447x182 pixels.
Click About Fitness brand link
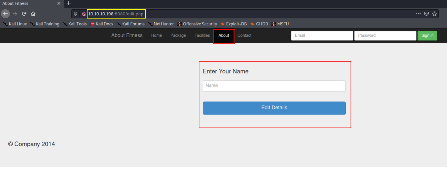pos(127,35)
